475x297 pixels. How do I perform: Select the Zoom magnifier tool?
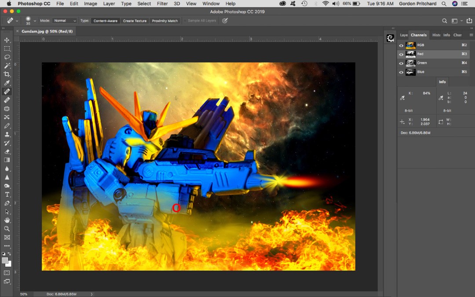click(7, 228)
